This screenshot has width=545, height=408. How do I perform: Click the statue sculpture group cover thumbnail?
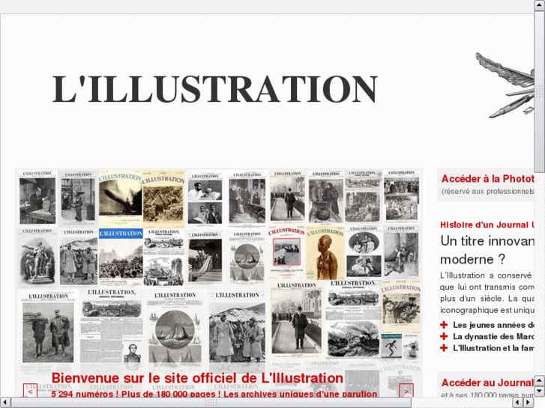[x=37, y=258]
